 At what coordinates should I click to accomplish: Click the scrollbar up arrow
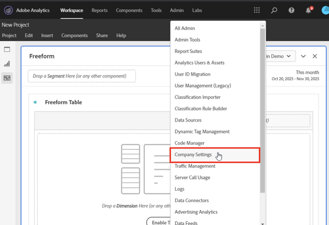[262, 26]
